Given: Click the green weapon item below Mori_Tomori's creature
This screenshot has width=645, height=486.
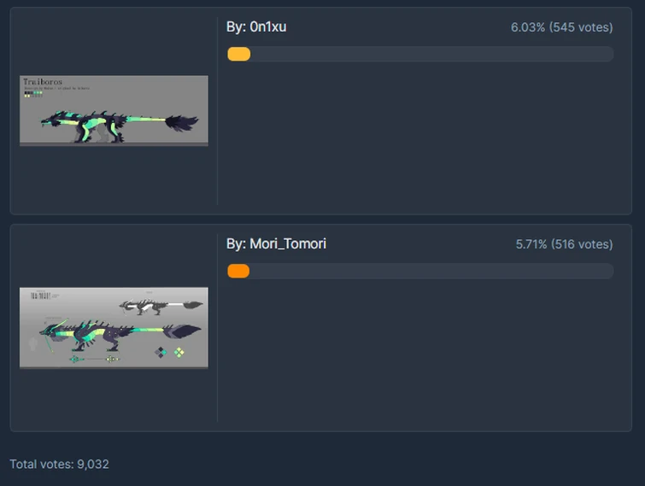Looking at the screenshot, I should tap(95, 360).
